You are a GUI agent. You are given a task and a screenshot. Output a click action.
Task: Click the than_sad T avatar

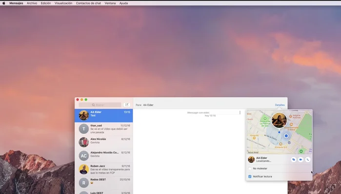(x=84, y=129)
